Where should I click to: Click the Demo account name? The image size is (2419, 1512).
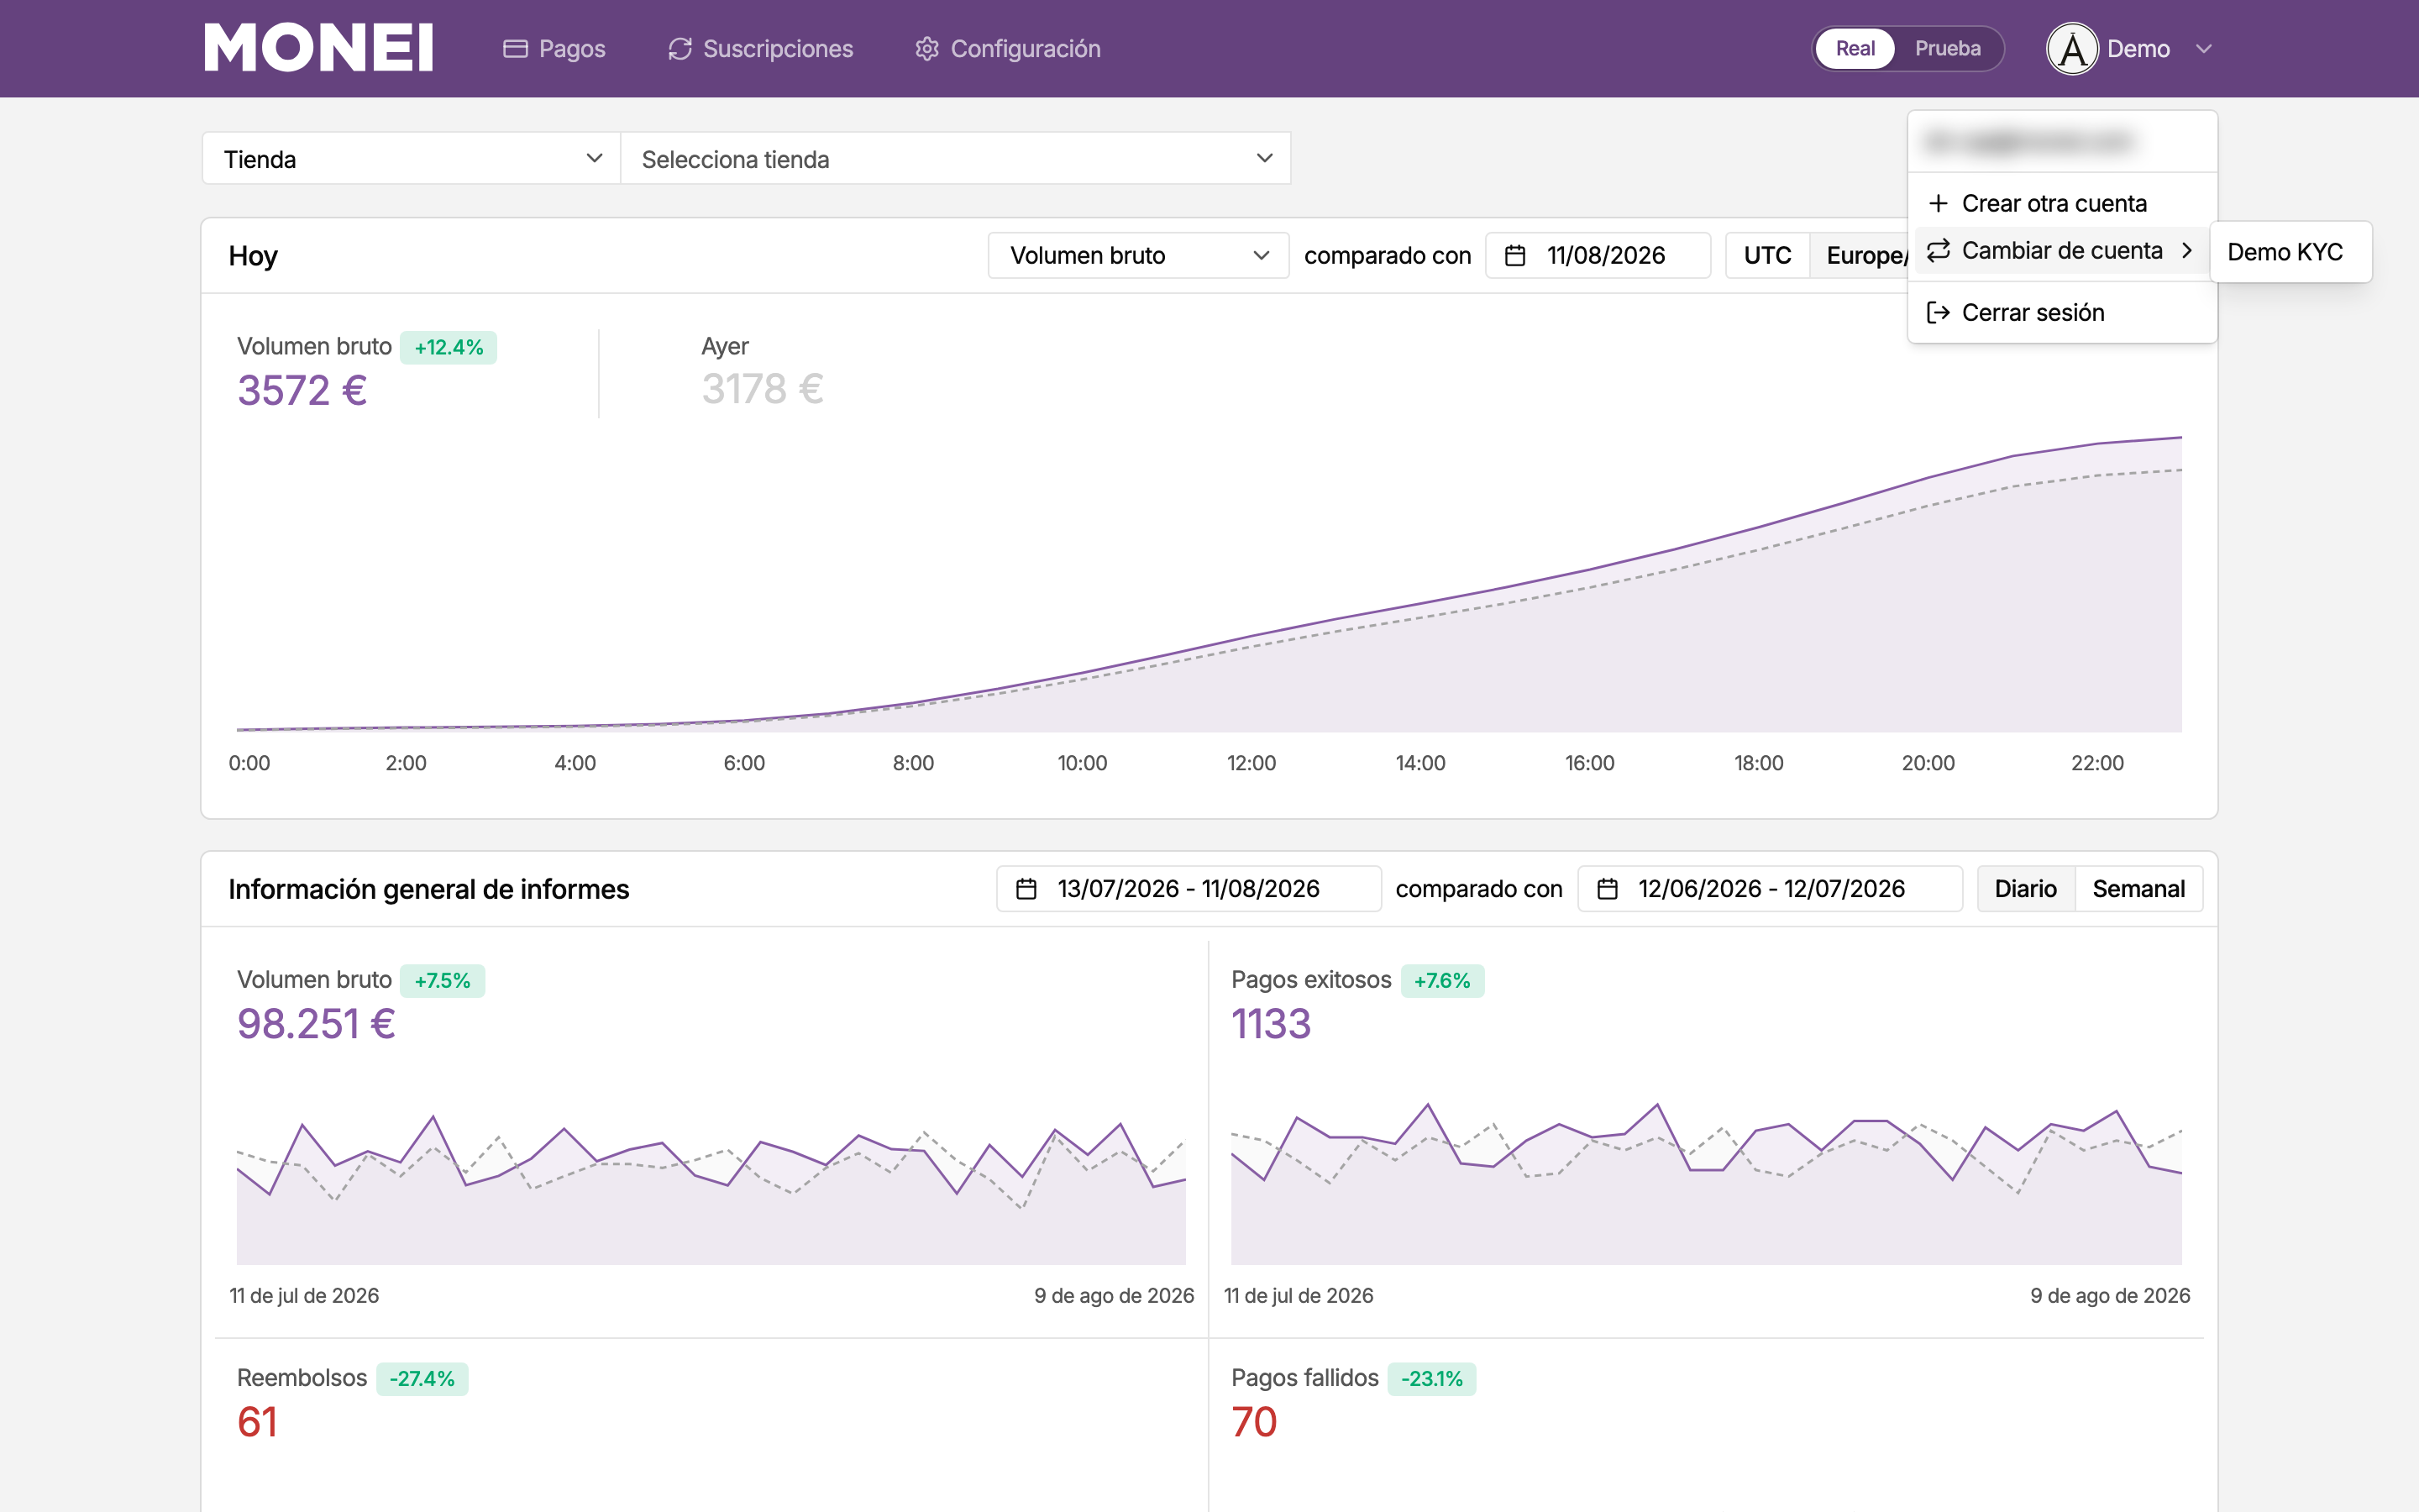pos(2138,49)
